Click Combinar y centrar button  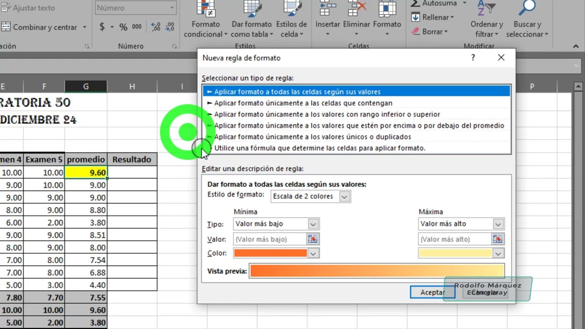(39, 27)
